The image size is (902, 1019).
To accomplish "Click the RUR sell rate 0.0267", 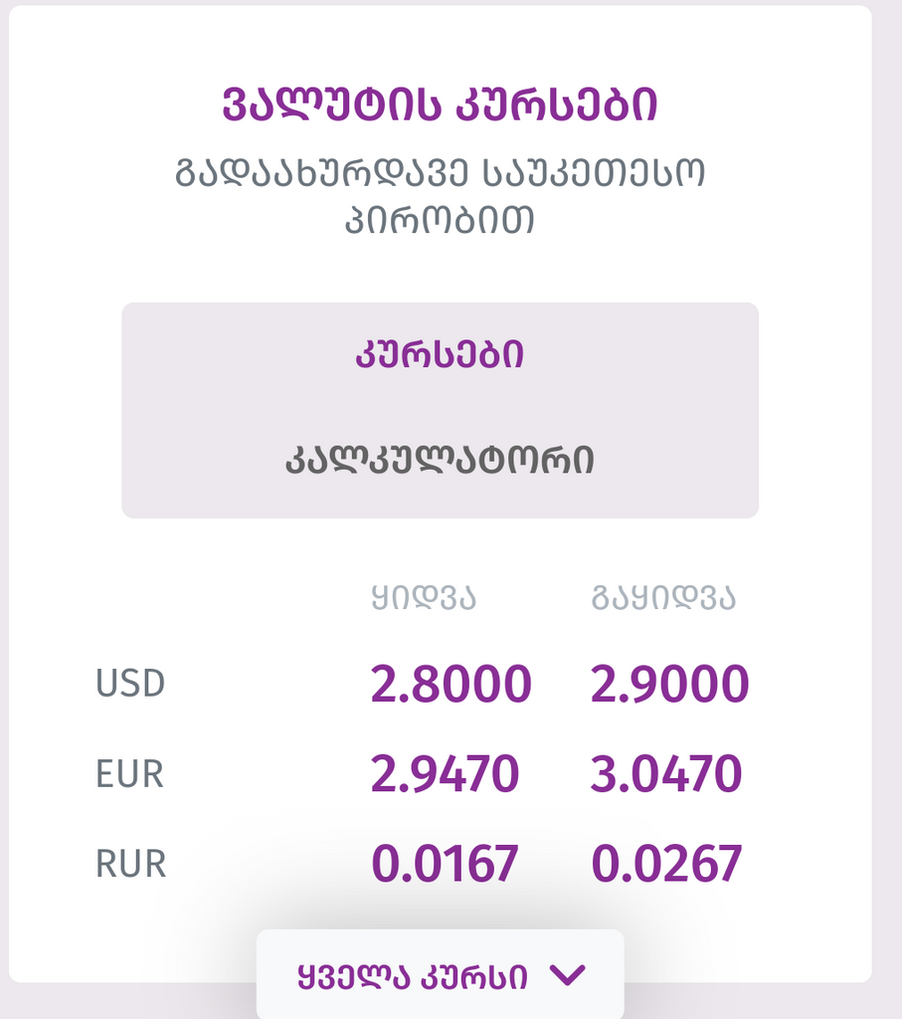I will tap(666, 863).
